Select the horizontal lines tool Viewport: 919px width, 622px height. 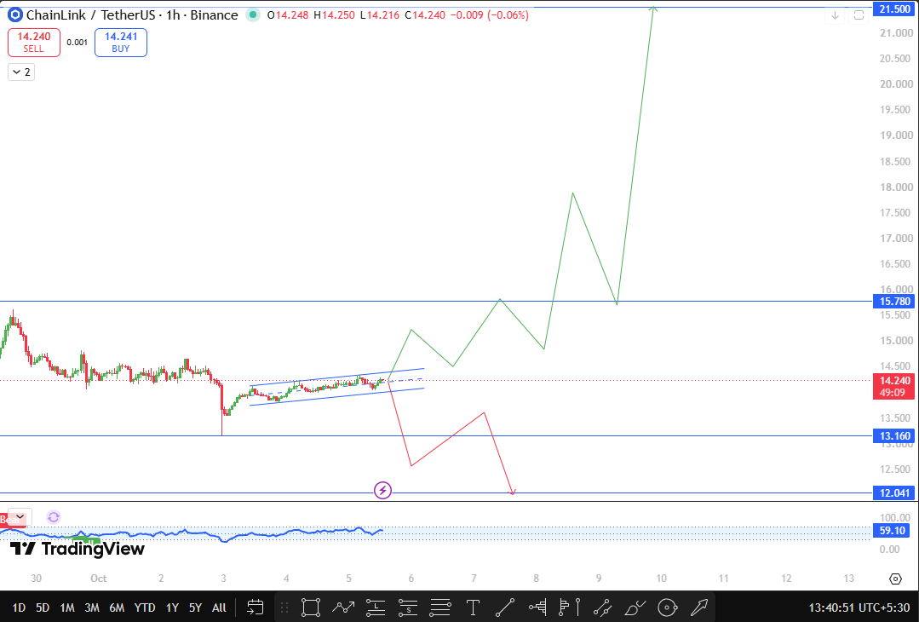click(440, 608)
